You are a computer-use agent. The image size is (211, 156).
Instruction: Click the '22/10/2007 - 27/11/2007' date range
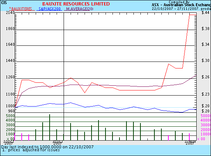click(175, 9)
